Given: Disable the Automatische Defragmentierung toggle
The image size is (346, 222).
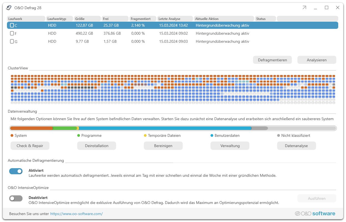Looking at the screenshot, I should pyautogui.click(x=16, y=171).
